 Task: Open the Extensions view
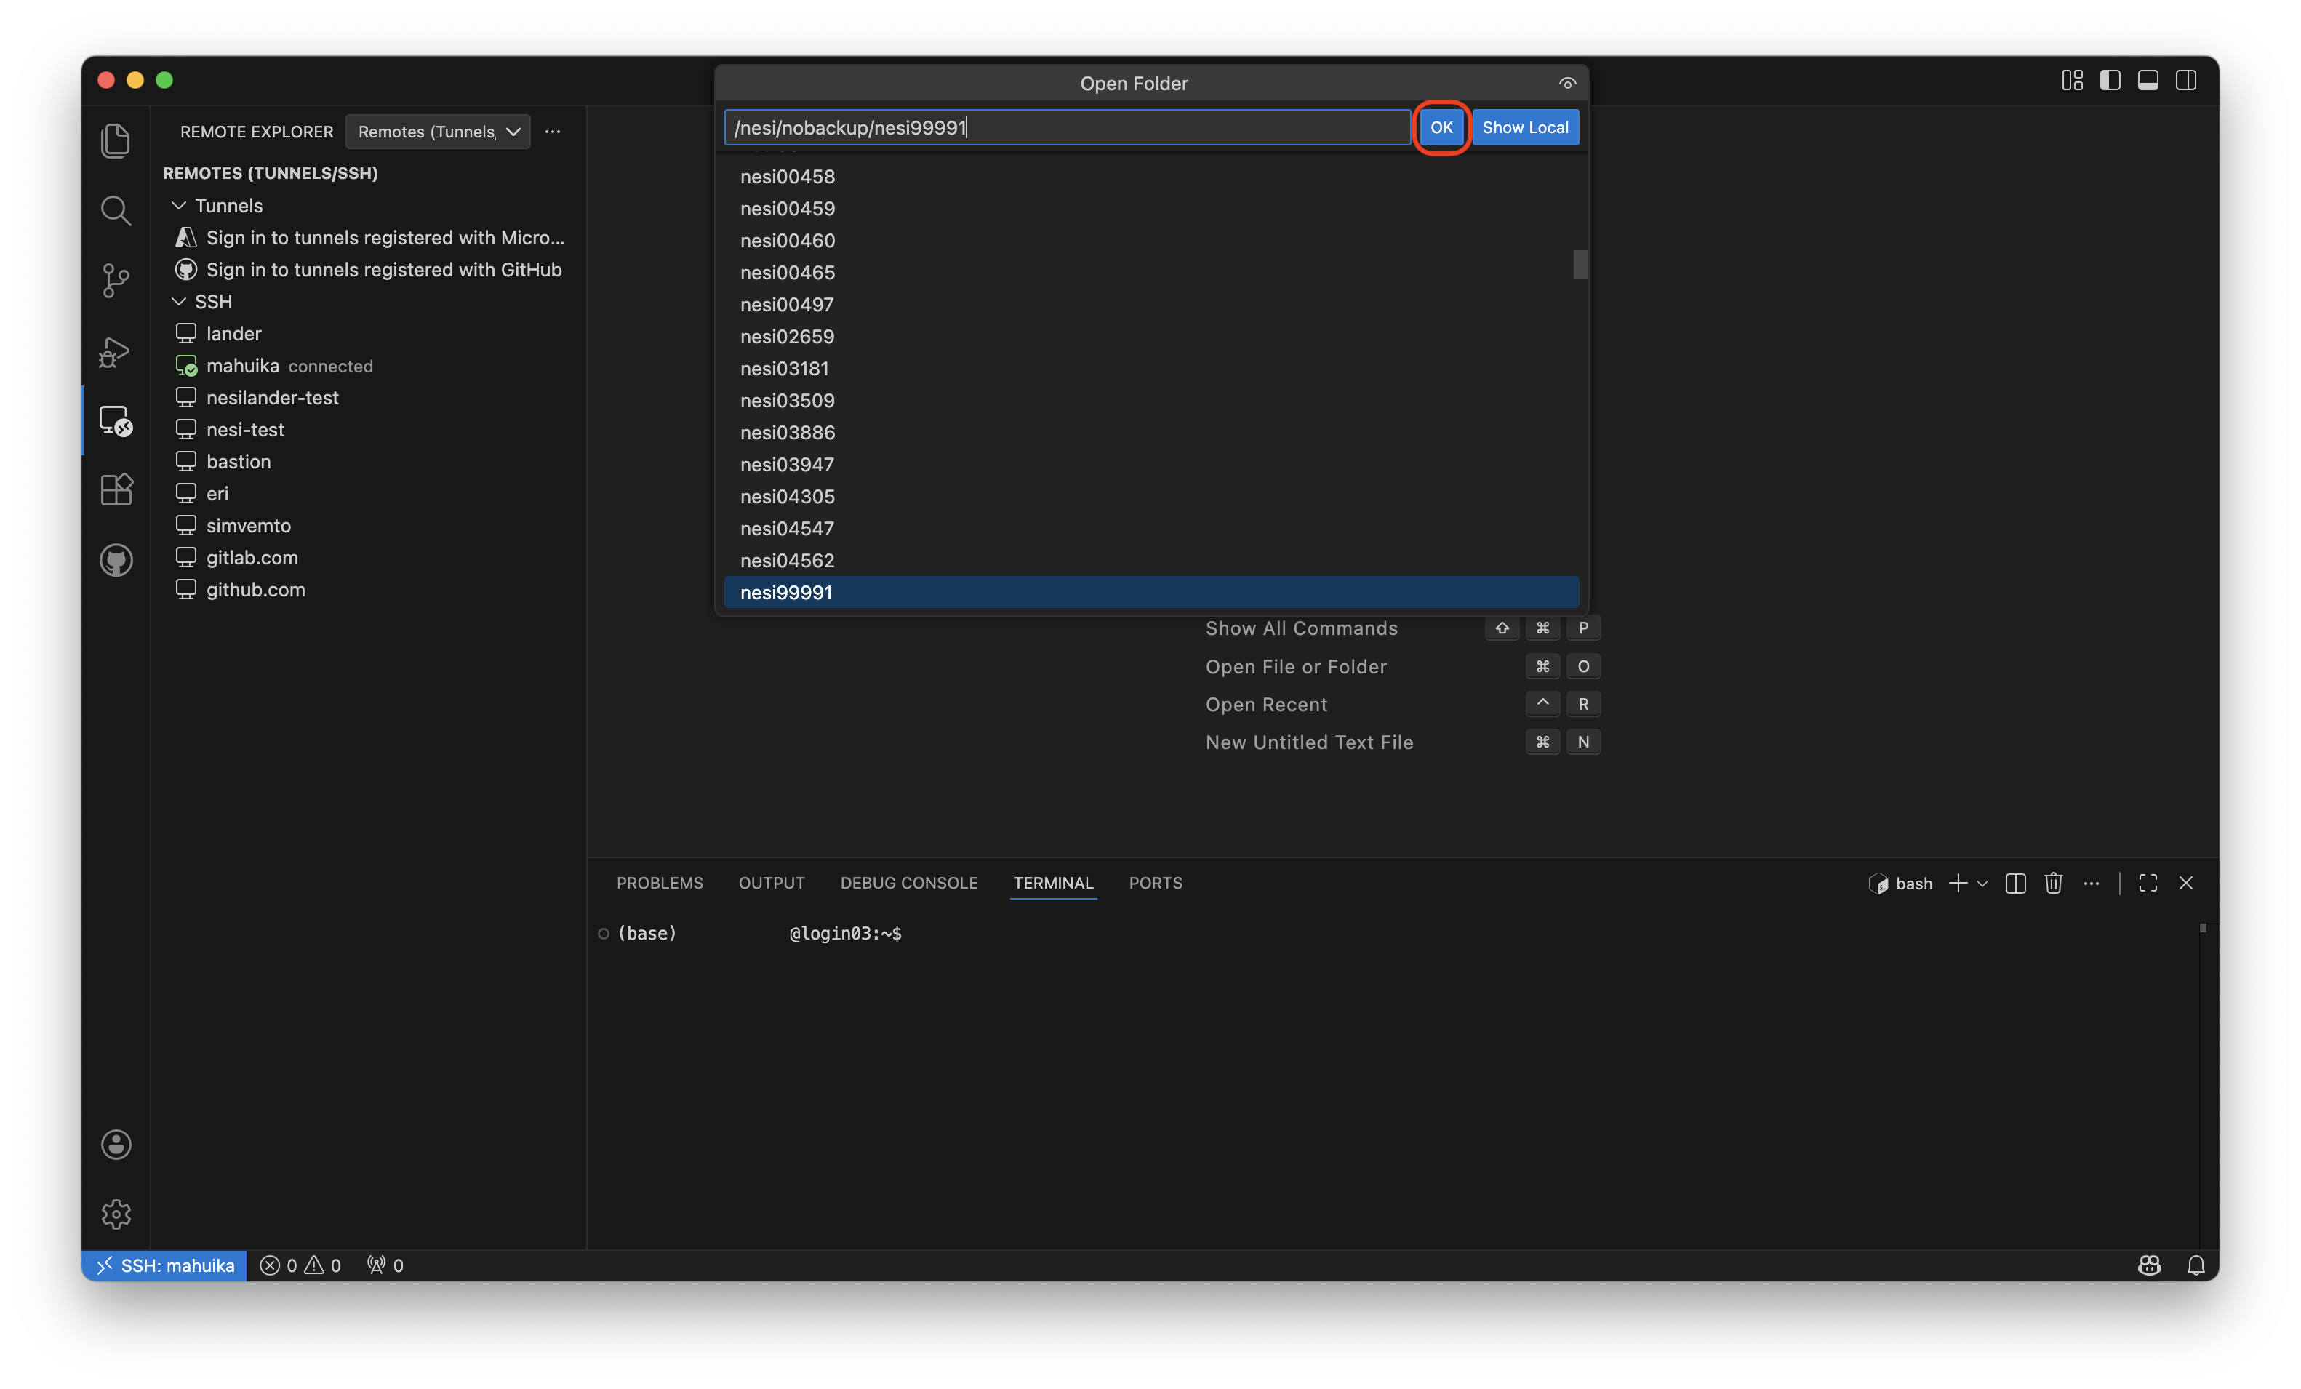point(116,489)
